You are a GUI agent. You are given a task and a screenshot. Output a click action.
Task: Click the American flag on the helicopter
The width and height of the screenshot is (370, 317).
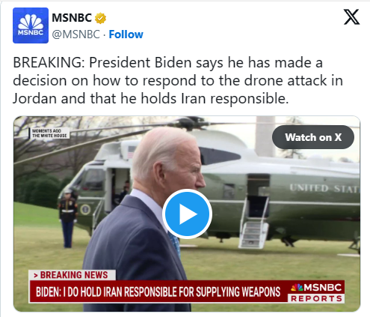tap(132, 152)
